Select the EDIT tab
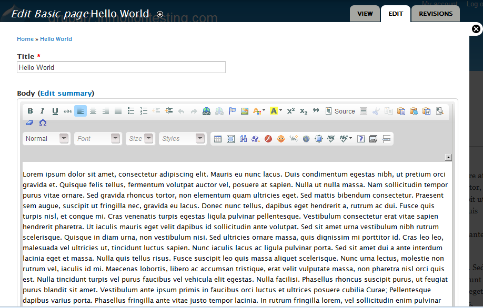 (396, 14)
